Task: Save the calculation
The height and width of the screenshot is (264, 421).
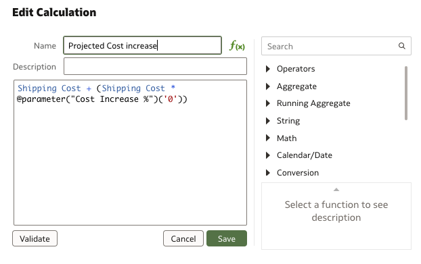Action: pyautogui.click(x=227, y=238)
